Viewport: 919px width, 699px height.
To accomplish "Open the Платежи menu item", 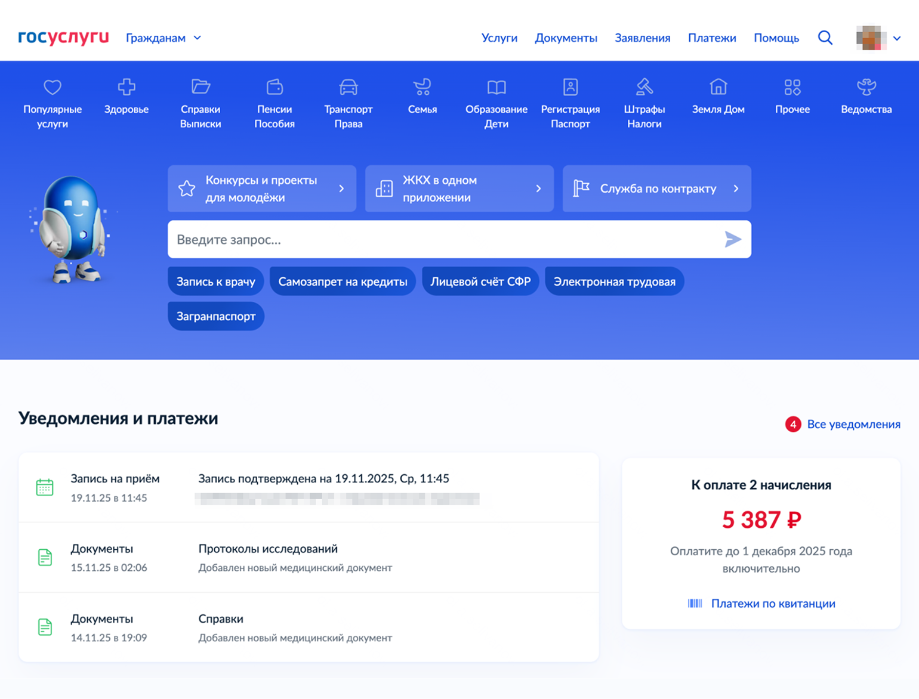I will pyautogui.click(x=712, y=38).
